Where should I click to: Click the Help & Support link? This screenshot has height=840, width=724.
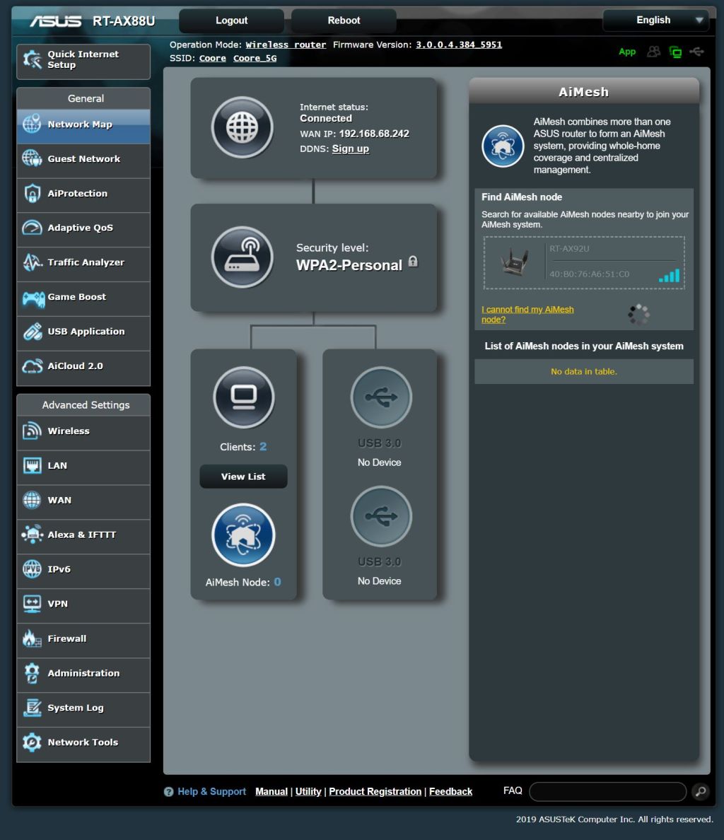click(x=211, y=792)
